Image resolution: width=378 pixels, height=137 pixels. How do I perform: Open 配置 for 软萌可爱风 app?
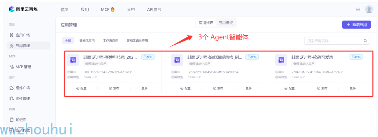[x=289, y=88]
